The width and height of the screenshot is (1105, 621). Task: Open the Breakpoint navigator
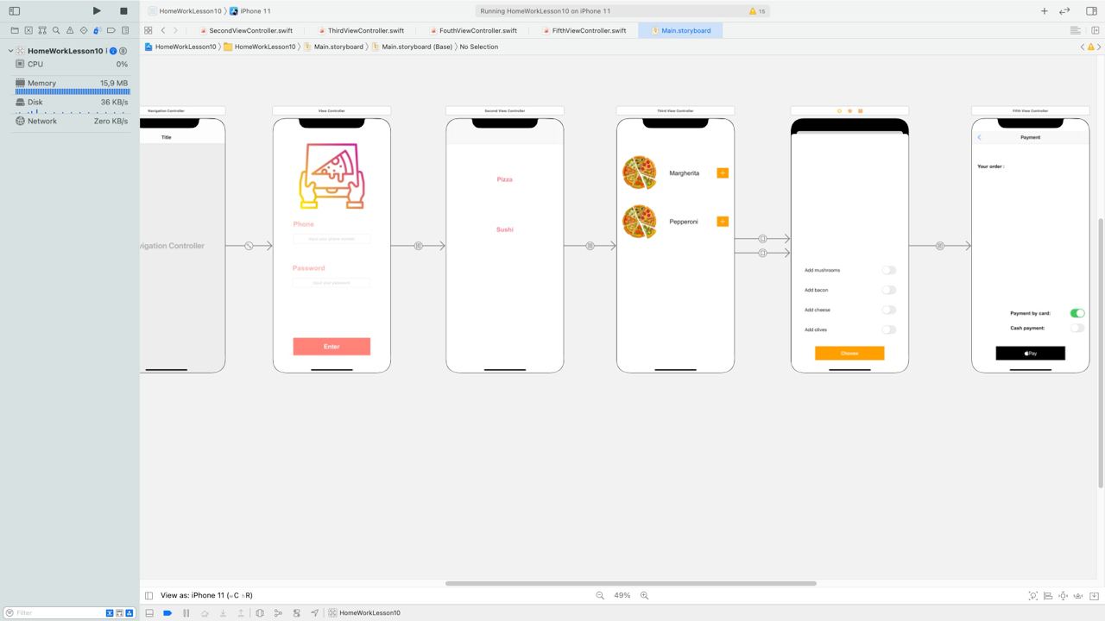point(111,30)
